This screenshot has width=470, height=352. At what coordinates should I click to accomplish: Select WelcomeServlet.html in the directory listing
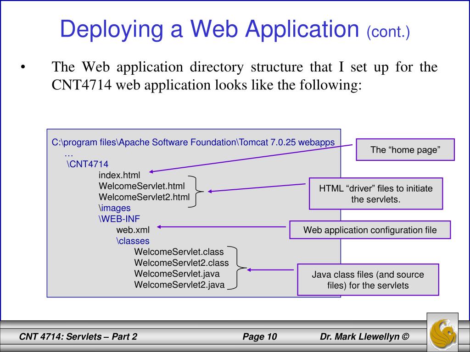click(142, 186)
